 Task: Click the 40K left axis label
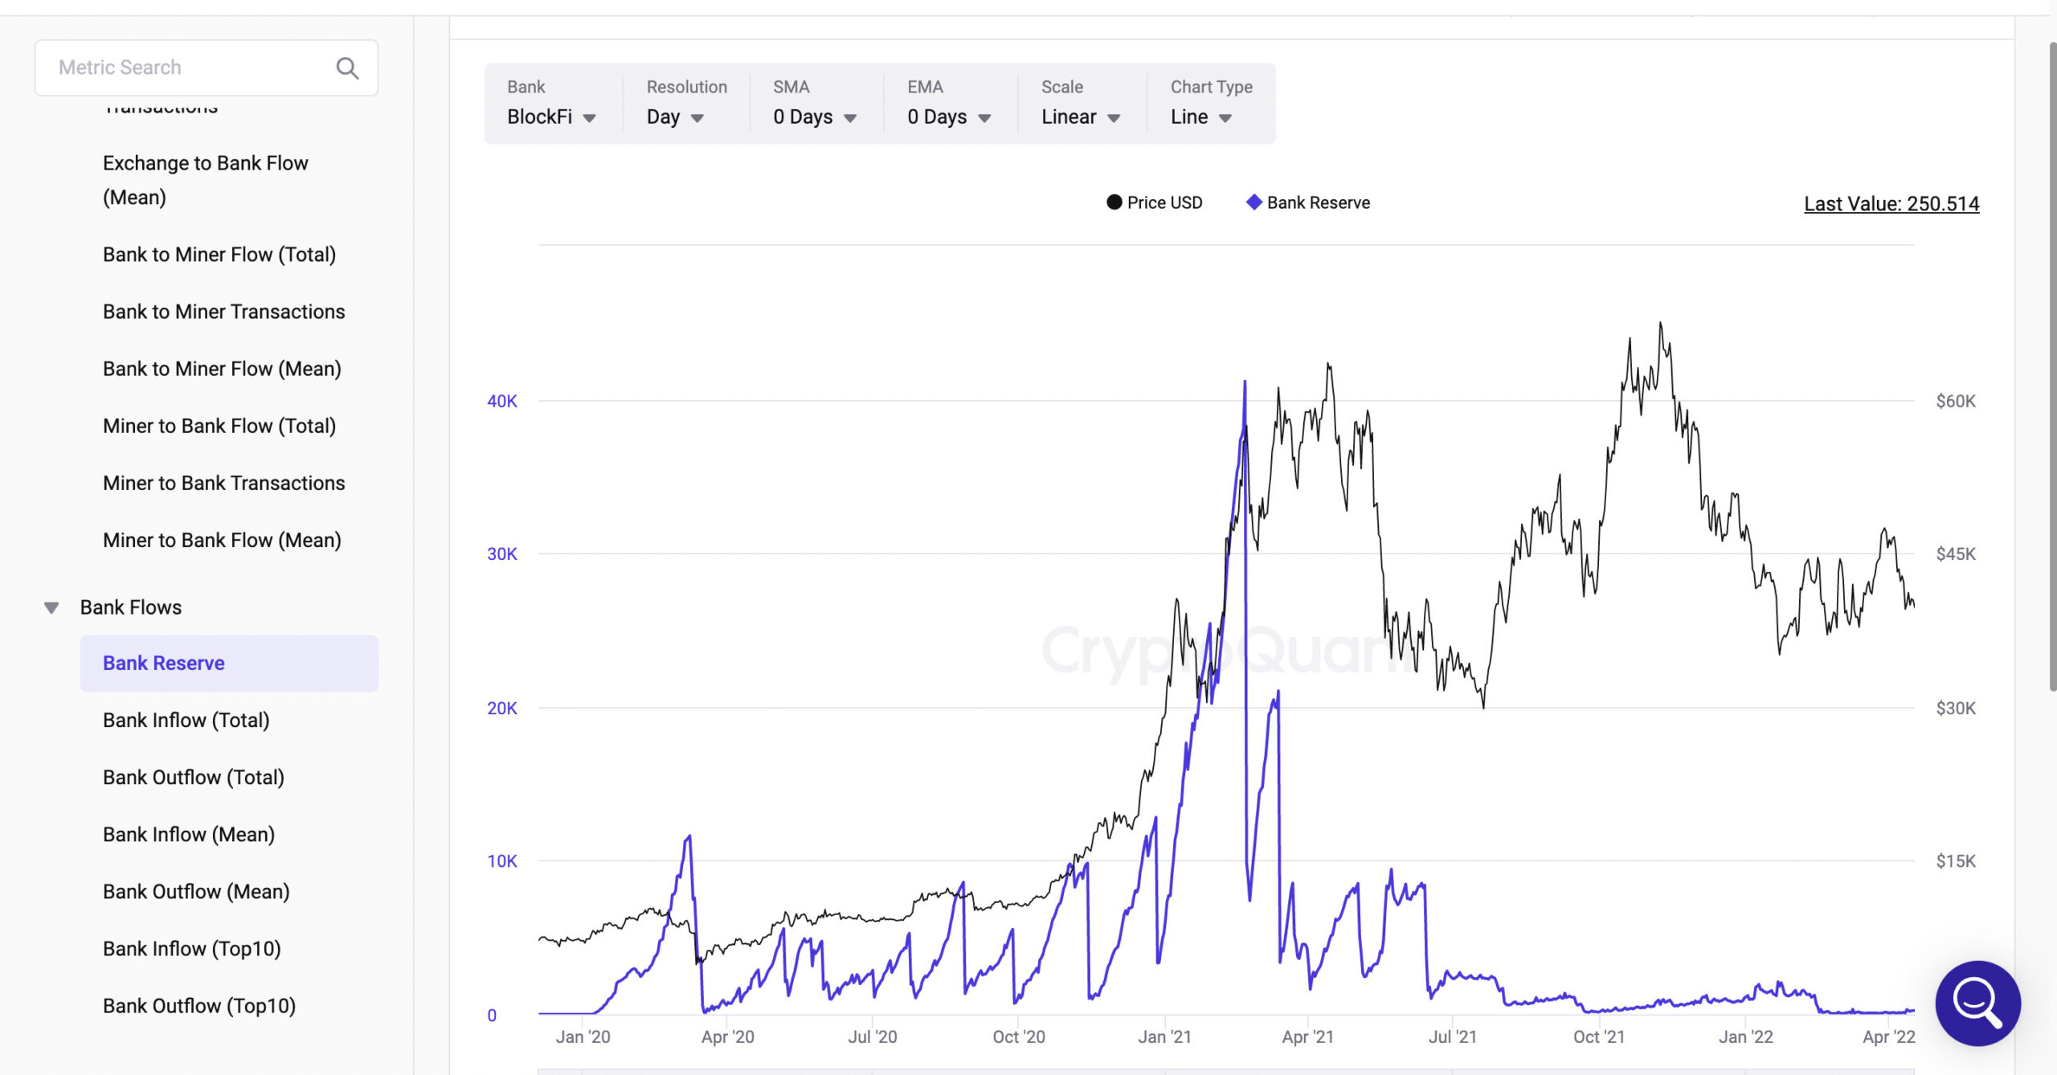click(502, 401)
